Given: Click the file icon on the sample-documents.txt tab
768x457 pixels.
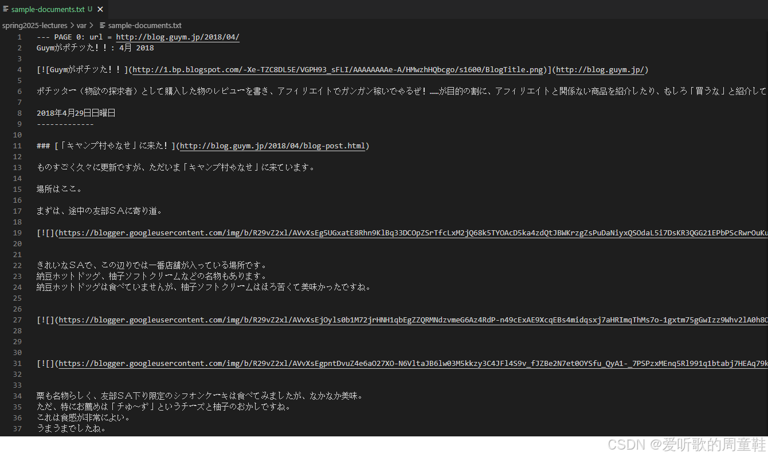Looking at the screenshot, I should click(x=6, y=9).
